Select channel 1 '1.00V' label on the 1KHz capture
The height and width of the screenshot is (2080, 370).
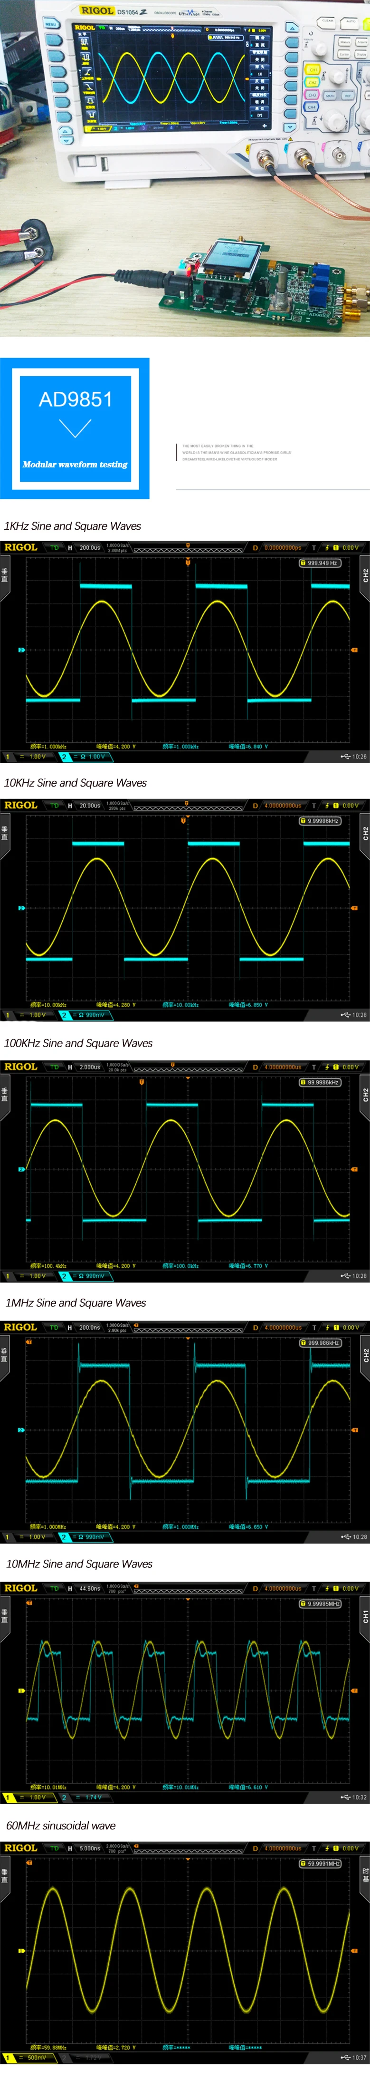coord(37,757)
